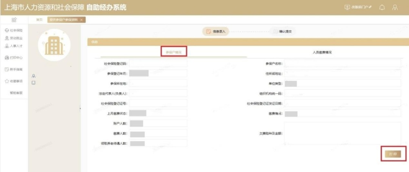Select 人事人才 in the sidebar
Viewport: 409px width, 172px height.
point(14,46)
